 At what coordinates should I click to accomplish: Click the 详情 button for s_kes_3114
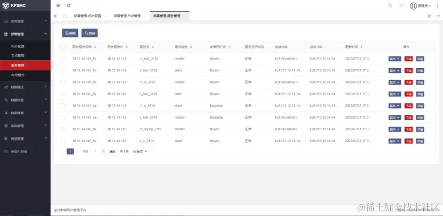[420, 118]
